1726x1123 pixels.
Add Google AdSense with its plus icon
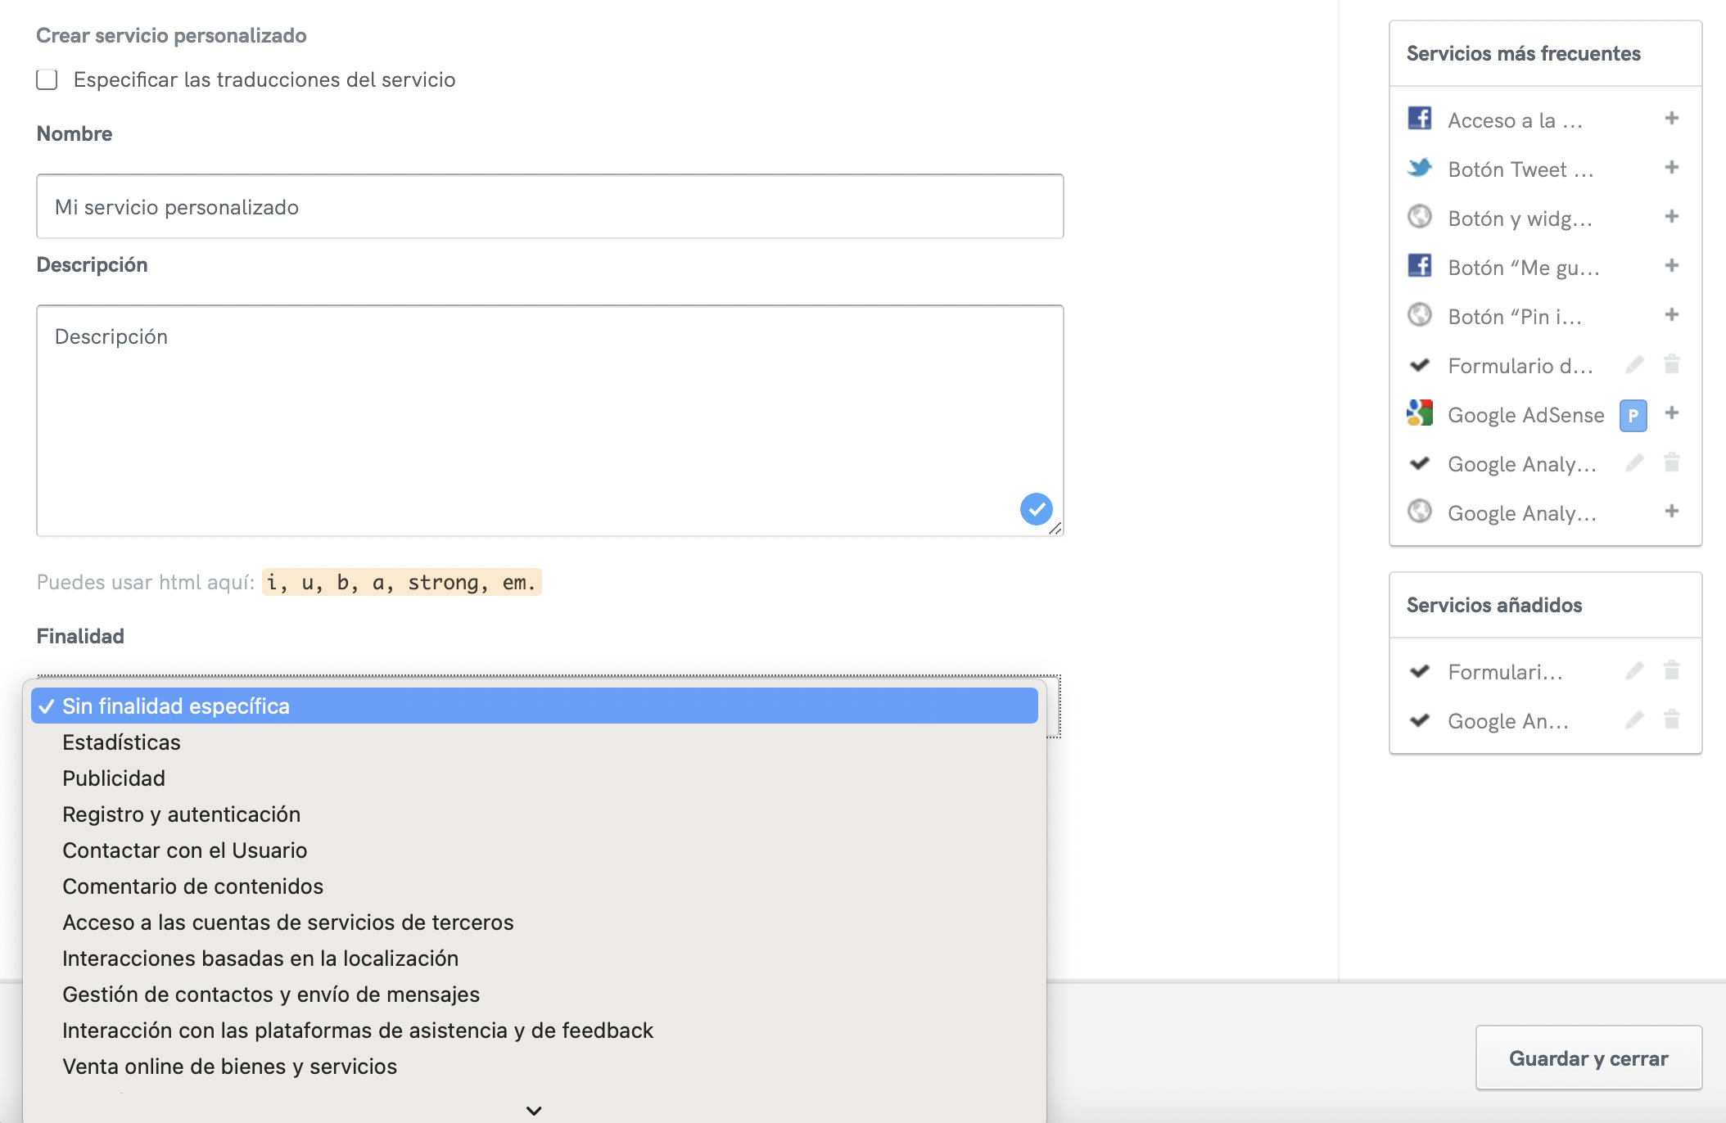(1671, 413)
